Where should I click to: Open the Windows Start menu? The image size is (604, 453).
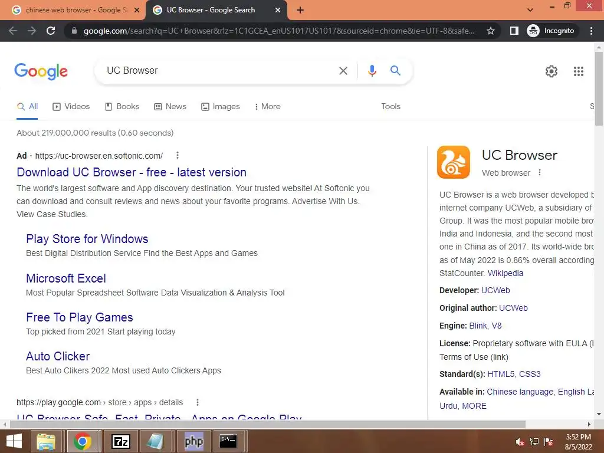(x=14, y=441)
